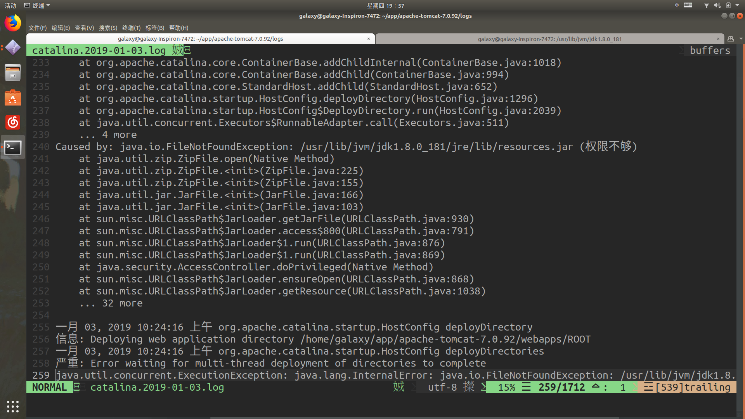Screen dimensions: 745x419
Task: Click the 活动 activities button
Action: pos(10,5)
